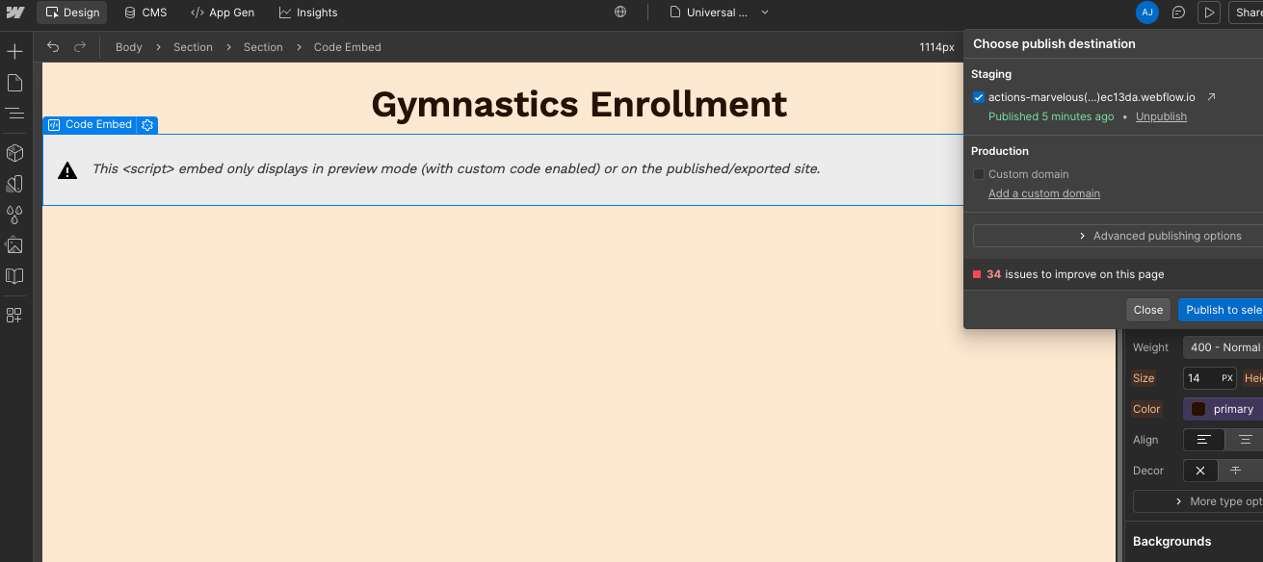Click the Preview play icon
The width and height of the screenshot is (1263, 562).
1208,13
